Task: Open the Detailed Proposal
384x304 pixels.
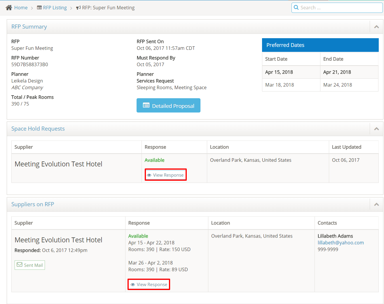Action: coord(168,106)
